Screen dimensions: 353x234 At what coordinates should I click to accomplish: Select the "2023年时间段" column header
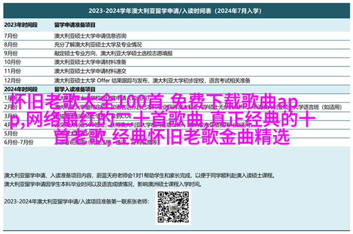pyautogui.click(x=21, y=25)
